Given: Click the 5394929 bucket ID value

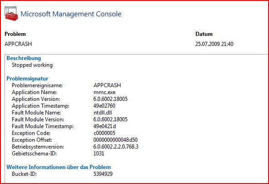Looking at the screenshot, I should [x=103, y=174].
